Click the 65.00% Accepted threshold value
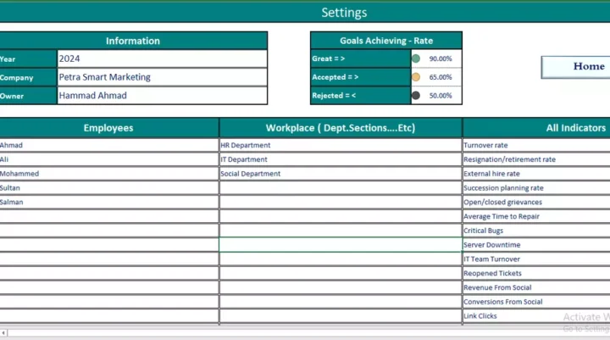 [441, 78]
